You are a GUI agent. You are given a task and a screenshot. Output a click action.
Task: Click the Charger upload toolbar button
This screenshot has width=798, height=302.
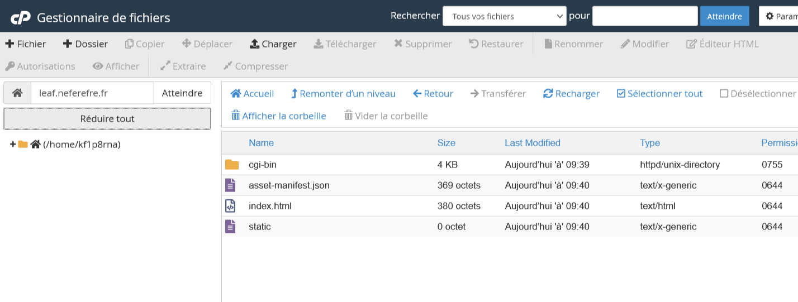click(x=273, y=44)
